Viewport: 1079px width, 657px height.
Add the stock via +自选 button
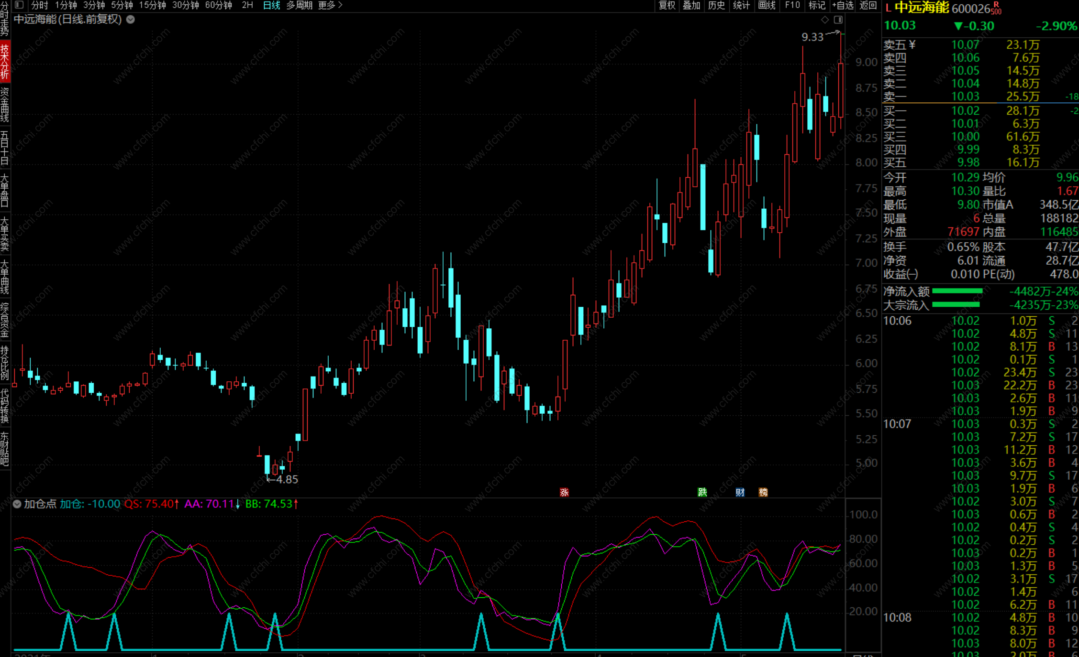point(843,5)
